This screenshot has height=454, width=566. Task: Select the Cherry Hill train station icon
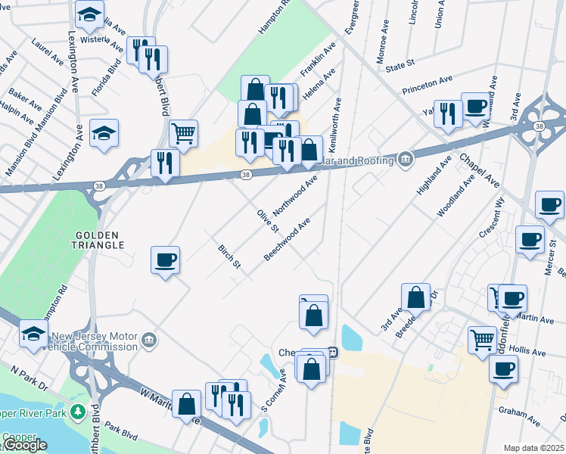(334, 353)
